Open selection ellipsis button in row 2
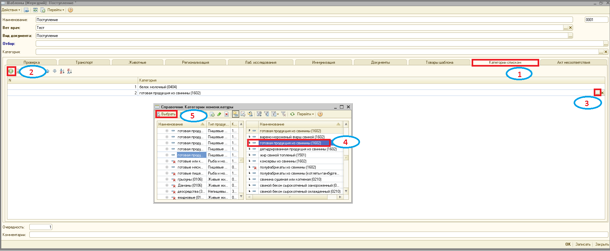 597,93
